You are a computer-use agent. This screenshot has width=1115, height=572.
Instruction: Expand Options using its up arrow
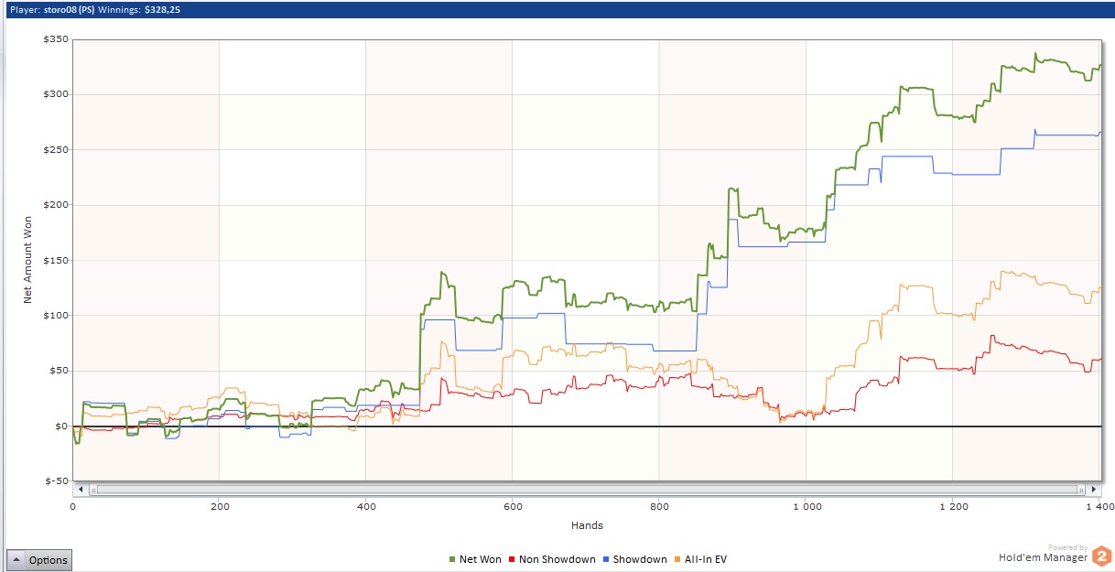coord(17,560)
